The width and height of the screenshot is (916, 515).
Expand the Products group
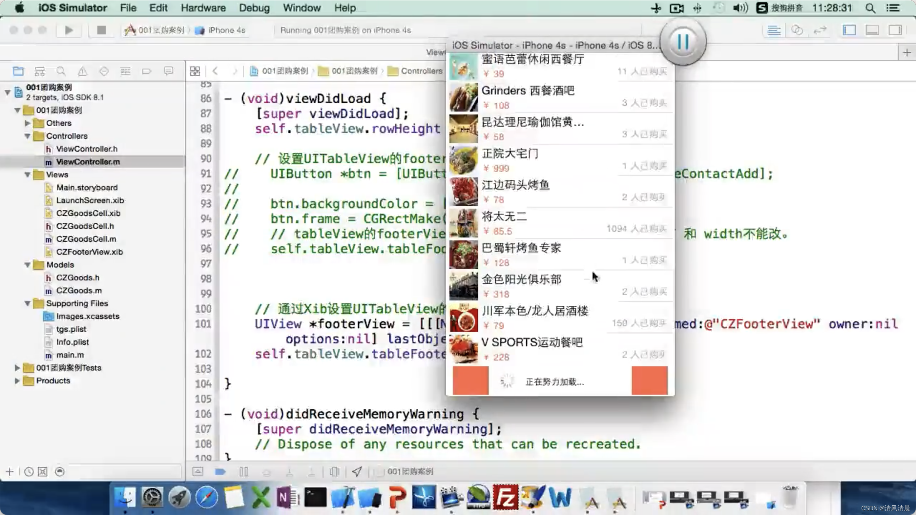pyautogui.click(x=17, y=381)
